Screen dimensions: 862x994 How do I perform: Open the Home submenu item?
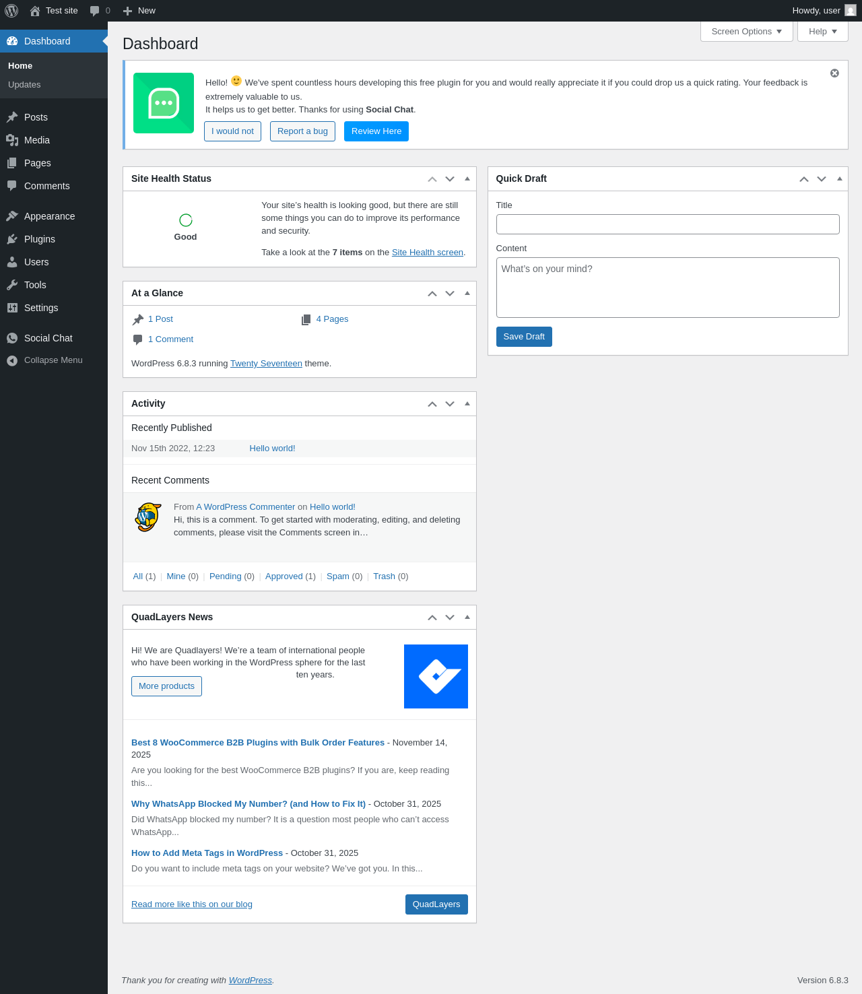20,66
